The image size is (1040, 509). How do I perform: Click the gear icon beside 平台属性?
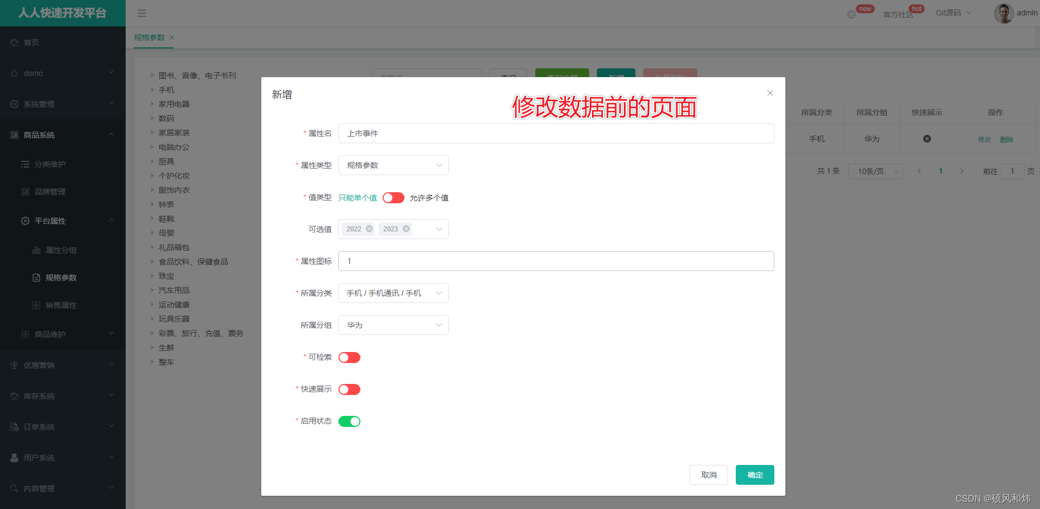point(25,221)
